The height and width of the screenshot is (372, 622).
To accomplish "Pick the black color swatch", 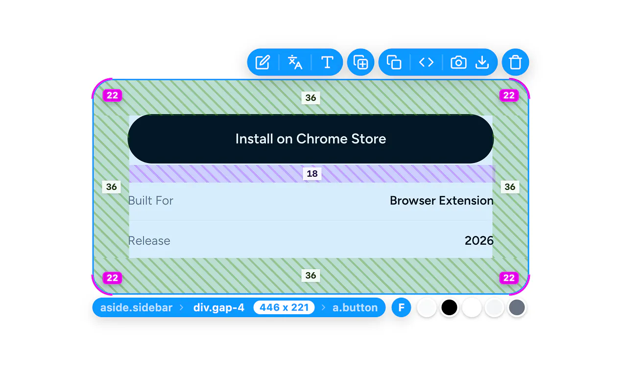I will pos(449,308).
